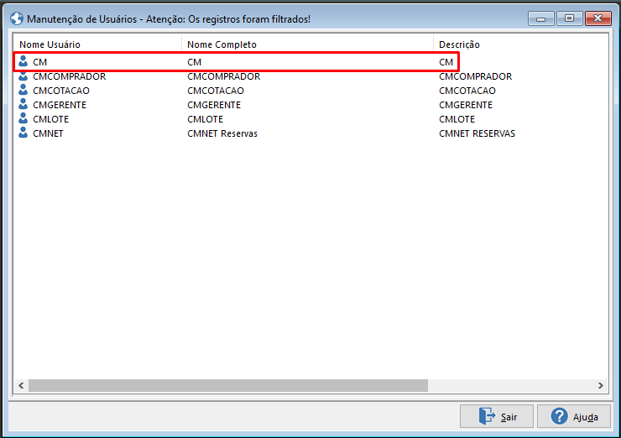Close the Manutenção de Usuários window
Screen dimensions: 621x438
coord(598,18)
